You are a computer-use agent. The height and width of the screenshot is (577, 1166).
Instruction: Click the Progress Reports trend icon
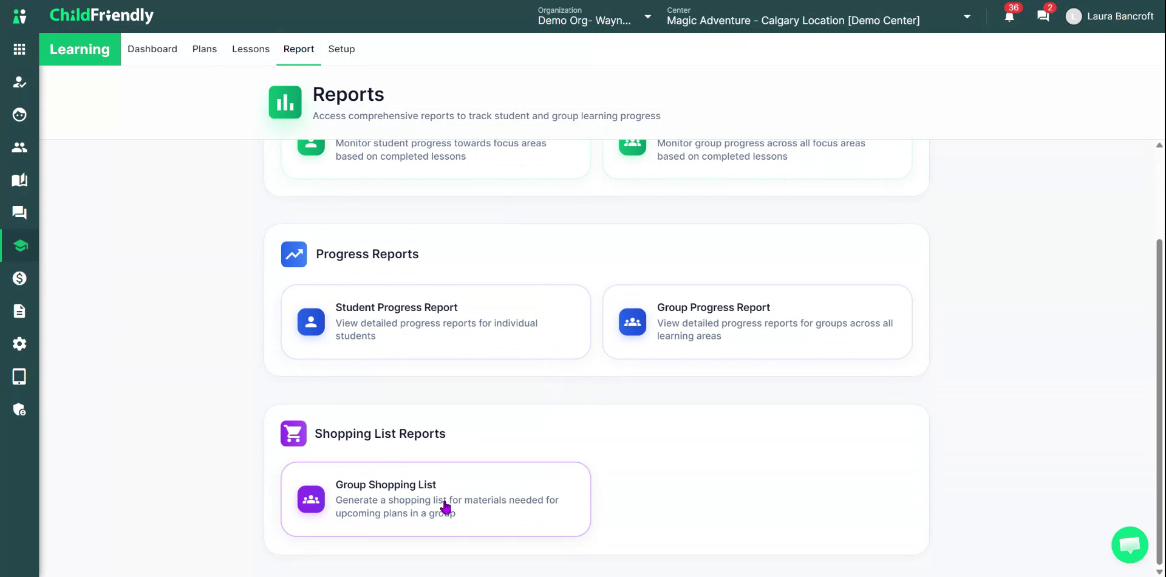[x=294, y=254]
